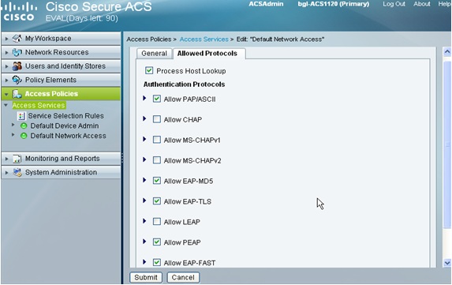Select Service Selection Rules in the tree
Image resolution: width=452 pixels, height=285 pixels.
tap(65, 116)
